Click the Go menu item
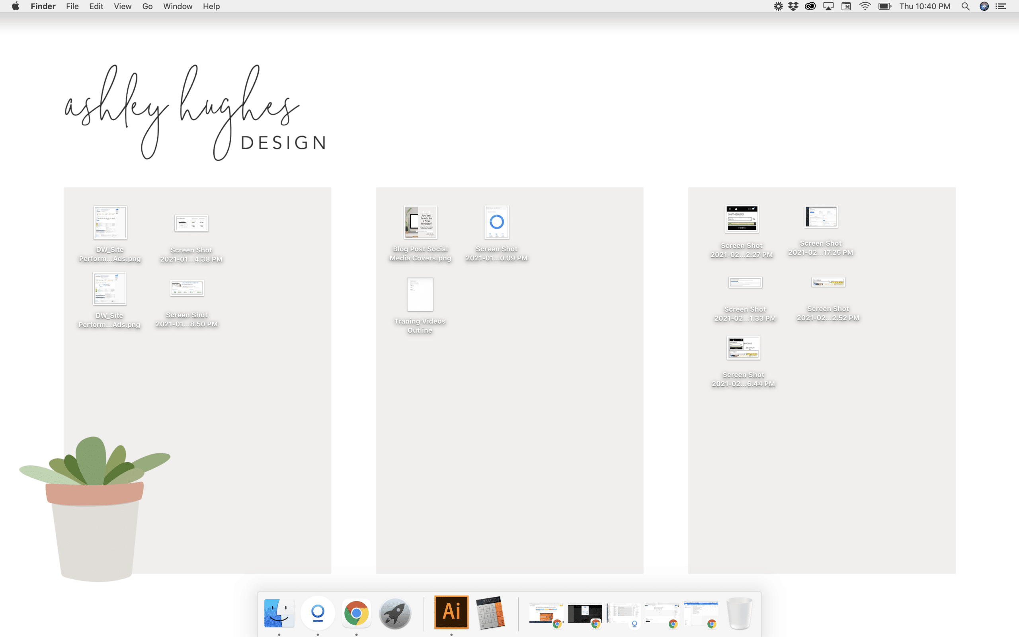The height and width of the screenshot is (637, 1019). [147, 7]
